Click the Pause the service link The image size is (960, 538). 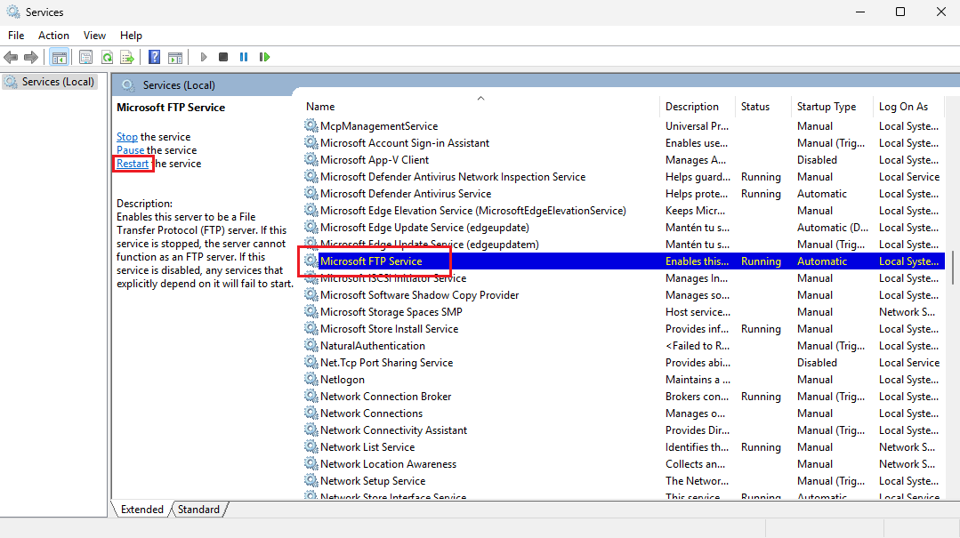[131, 150]
